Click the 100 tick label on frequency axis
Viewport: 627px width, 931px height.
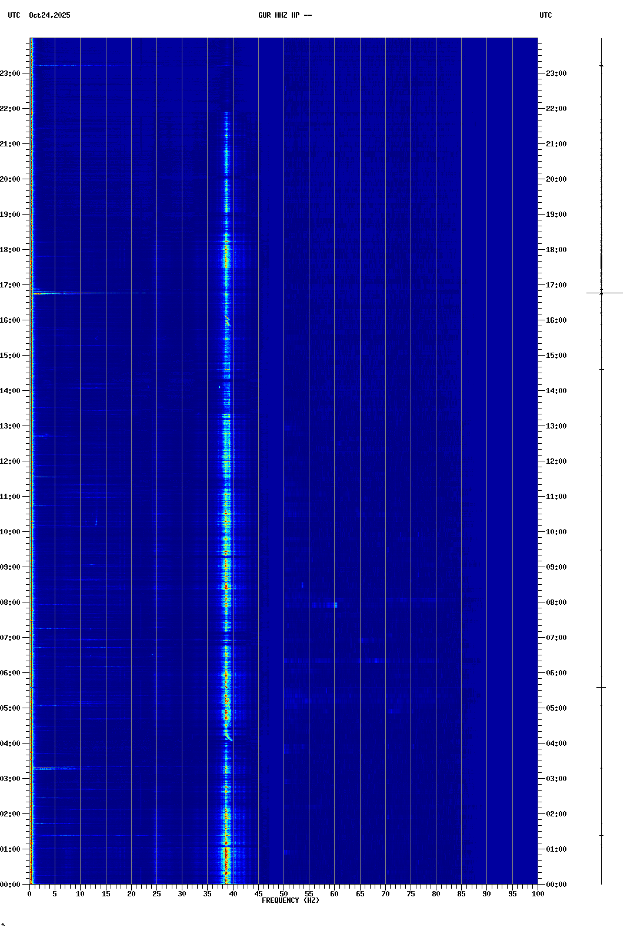point(538,894)
